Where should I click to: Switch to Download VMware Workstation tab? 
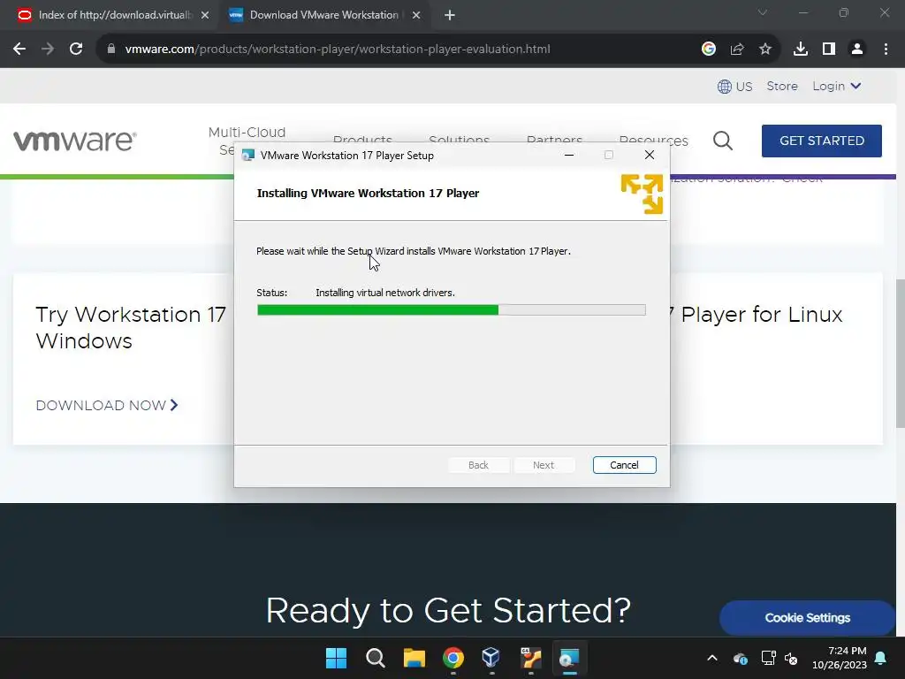[x=323, y=15]
